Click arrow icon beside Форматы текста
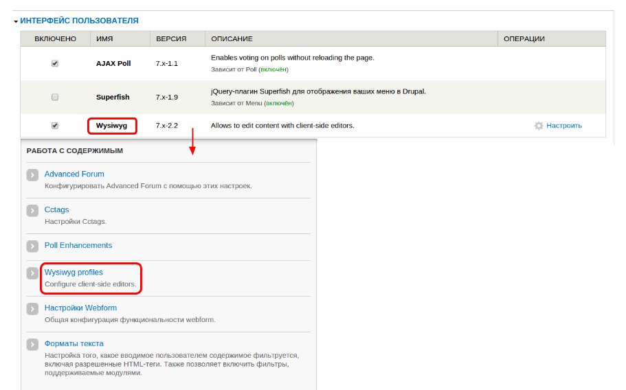Screen dimensions: 626x390 pyautogui.click(x=32, y=345)
